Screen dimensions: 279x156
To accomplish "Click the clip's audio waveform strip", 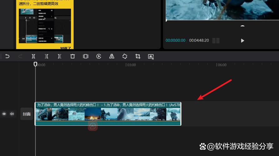I will (x=108, y=123).
